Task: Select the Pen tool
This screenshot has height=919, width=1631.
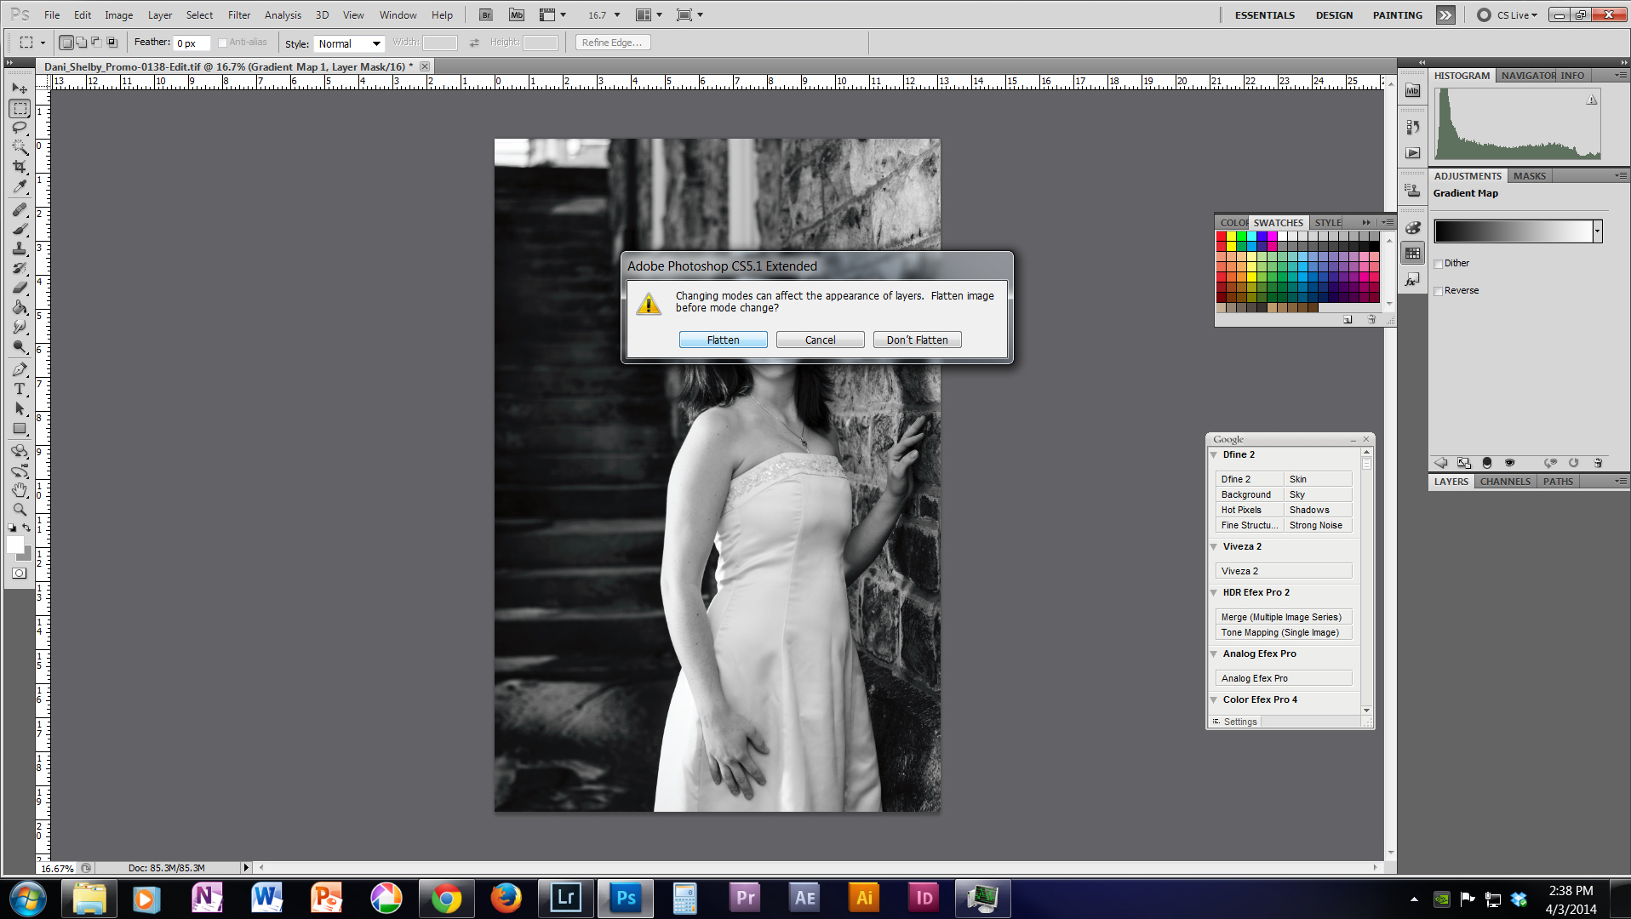Action: pyautogui.click(x=20, y=369)
